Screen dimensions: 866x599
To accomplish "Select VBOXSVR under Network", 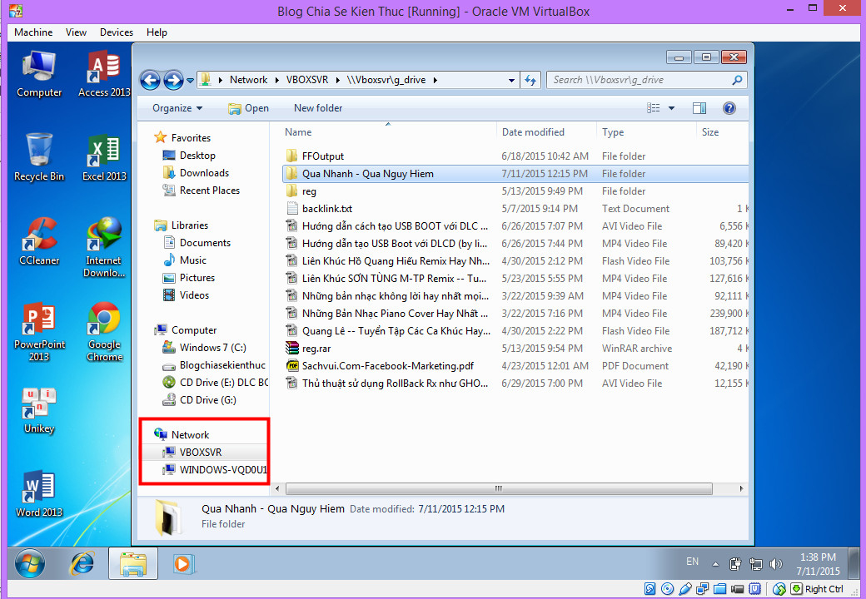I will [192, 453].
